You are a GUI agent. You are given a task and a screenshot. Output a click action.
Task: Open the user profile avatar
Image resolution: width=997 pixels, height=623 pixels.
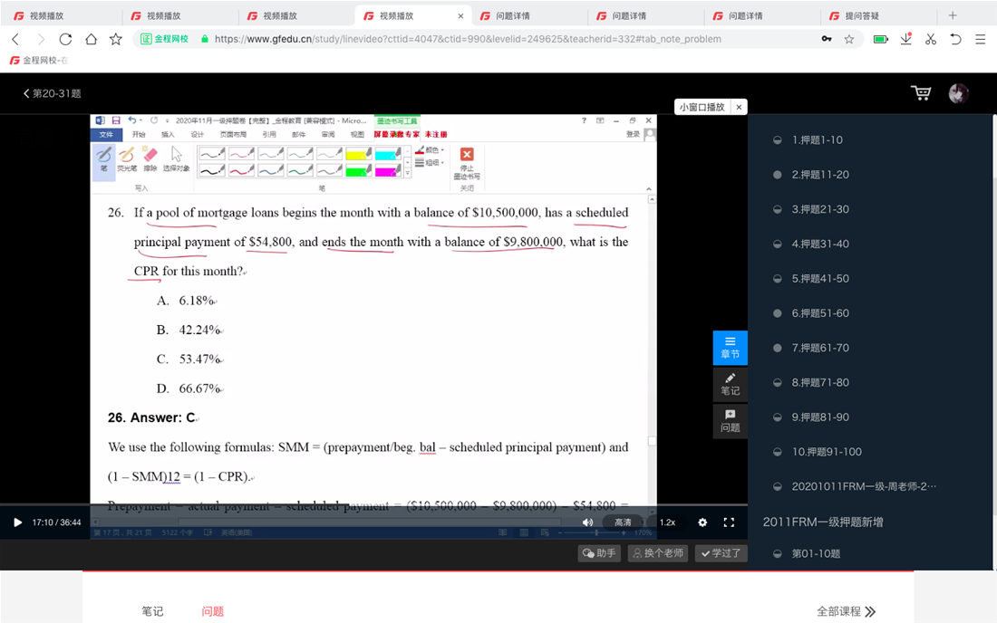pos(958,93)
